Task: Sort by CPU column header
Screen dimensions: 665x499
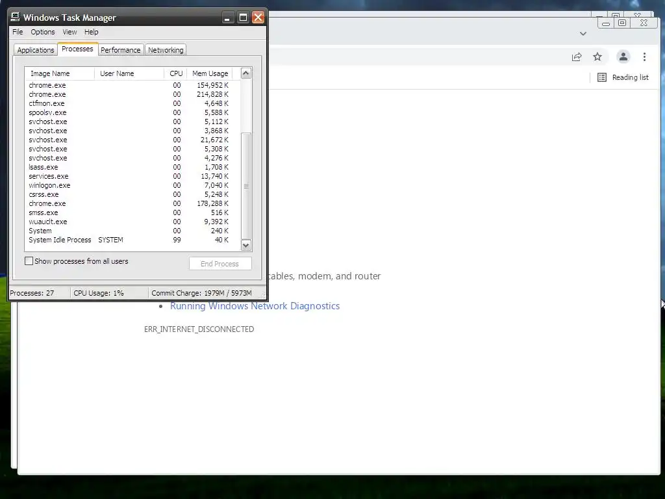Action: 175,73
